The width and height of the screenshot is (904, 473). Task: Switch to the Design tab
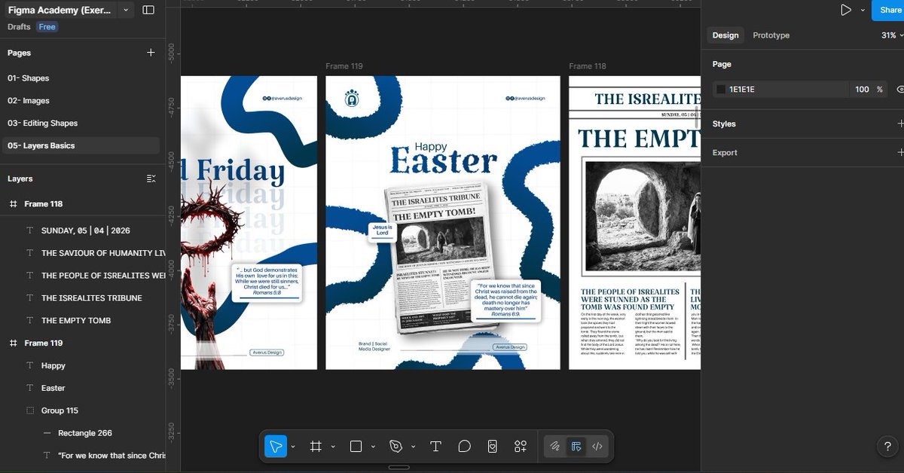[725, 35]
